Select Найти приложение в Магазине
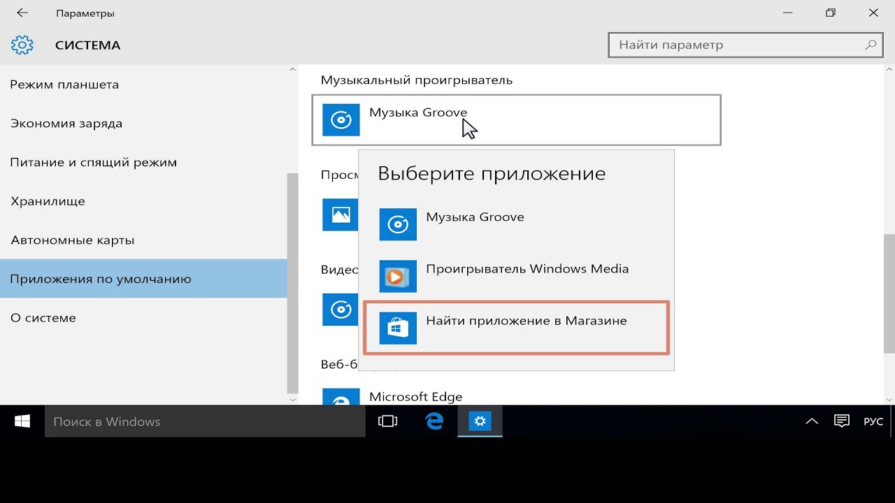This screenshot has width=895, height=503. (x=517, y=328)
